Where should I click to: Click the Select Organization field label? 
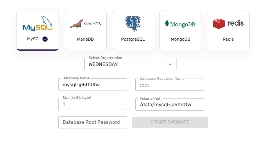[x=105, y=58]
